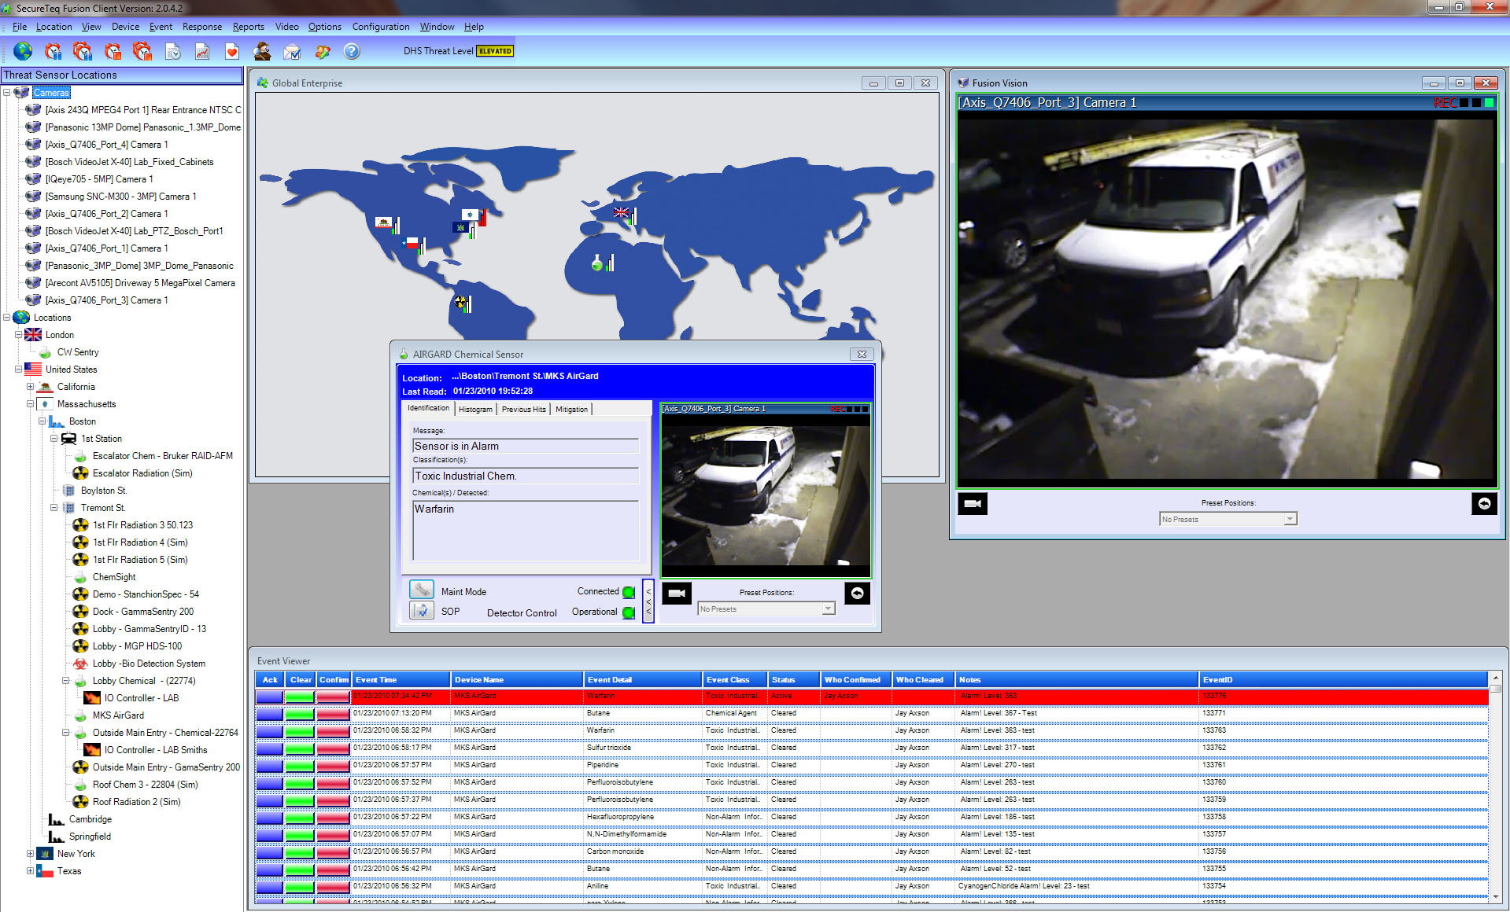Clear the Butane event 133771
This screenshot has width=1510, height=912.
pos(300,714)
